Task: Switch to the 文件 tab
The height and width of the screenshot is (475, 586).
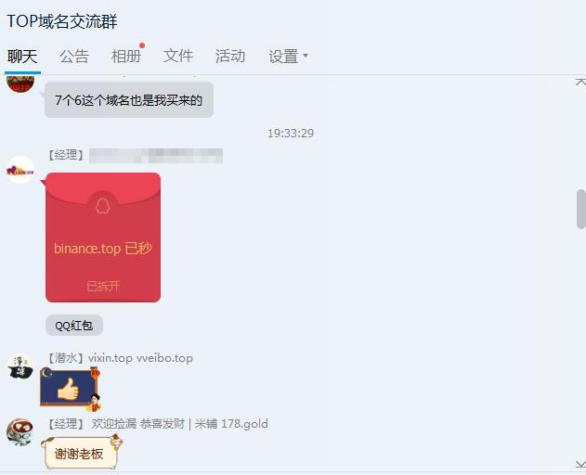Action: pos(178,57)
